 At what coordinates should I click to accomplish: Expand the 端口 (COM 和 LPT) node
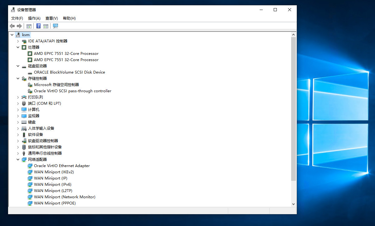pyautogui.click(x=18, y=103)
